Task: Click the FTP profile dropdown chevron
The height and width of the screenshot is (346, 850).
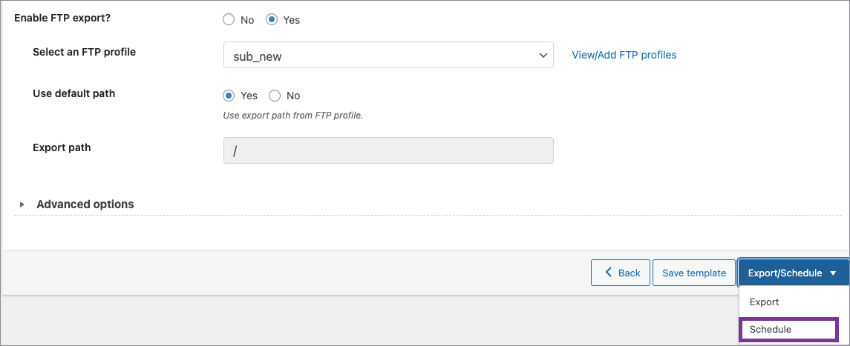Action: click(x=542, y=56)
